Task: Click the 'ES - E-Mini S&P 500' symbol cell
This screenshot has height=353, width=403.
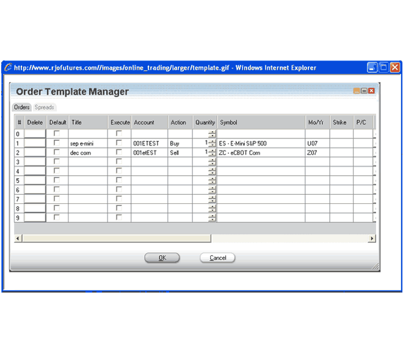Action: point(261,143)
